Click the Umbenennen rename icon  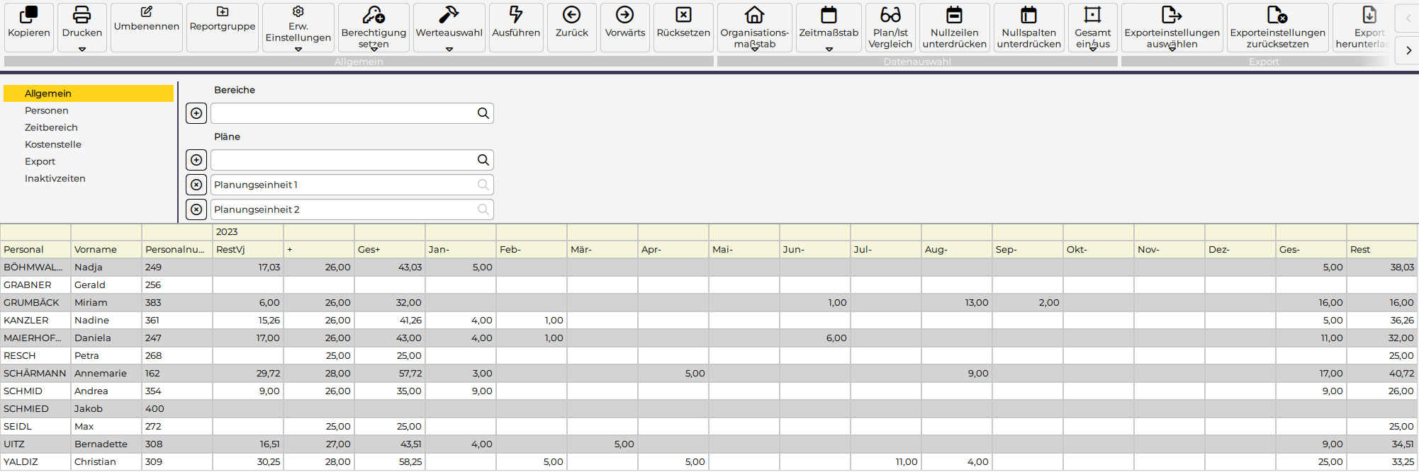click(x=147, y=12)
